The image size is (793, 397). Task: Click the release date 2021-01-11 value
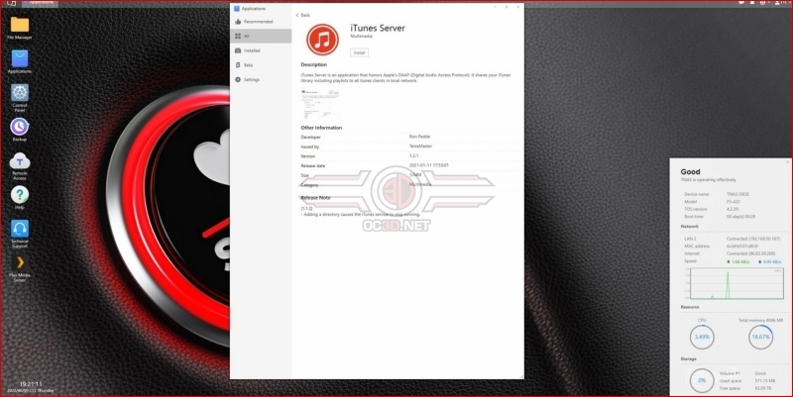pos(429,165)
